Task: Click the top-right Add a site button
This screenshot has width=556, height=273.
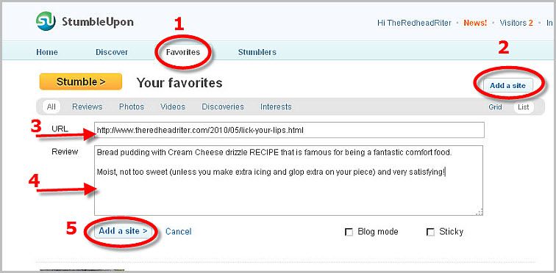Action: coord(507,86)
